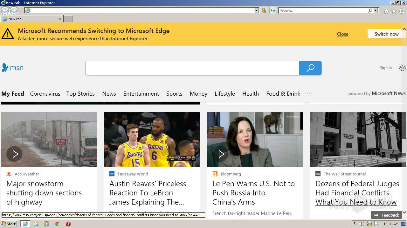Viewport: 407px width, 228px height.
Task: Go forward with the browser Forward arrow
Action: coord(14,11)
